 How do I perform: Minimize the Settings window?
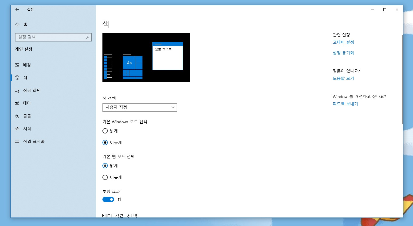pyautogui.click(x=372, y=10)
